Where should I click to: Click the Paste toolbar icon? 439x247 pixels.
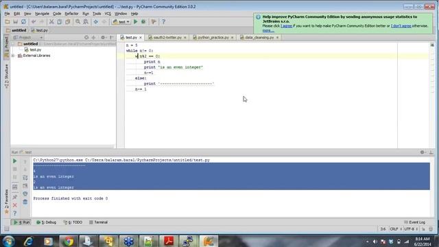point(67,22)
